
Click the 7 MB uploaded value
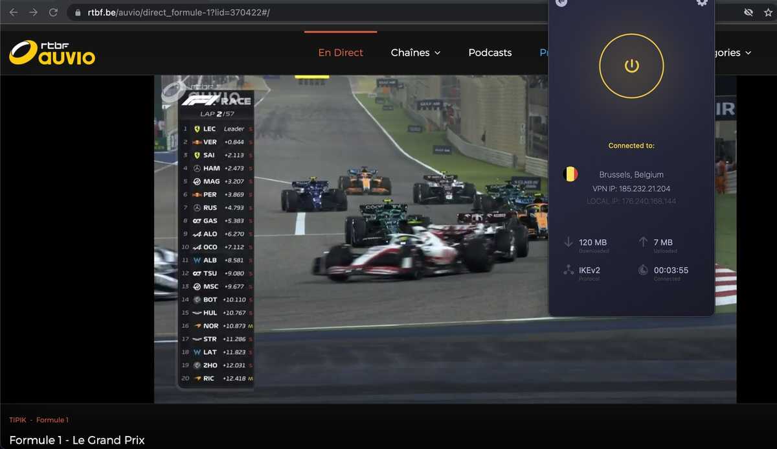[663, 242]
